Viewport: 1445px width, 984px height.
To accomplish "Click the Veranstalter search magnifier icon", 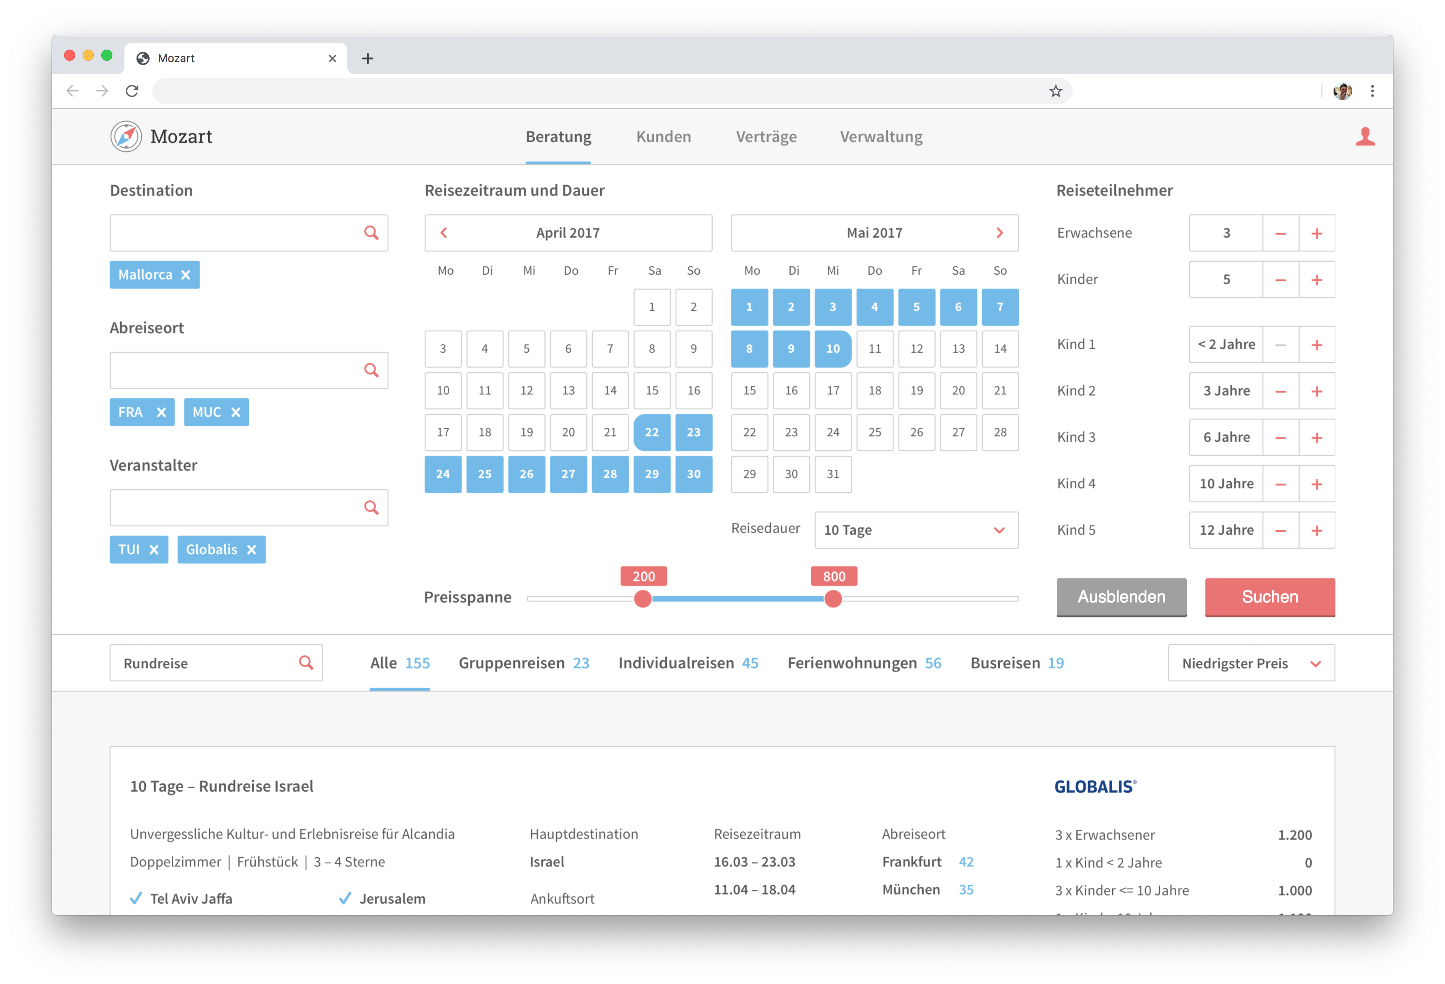I will pyautogui.click(x=371, y=508).
